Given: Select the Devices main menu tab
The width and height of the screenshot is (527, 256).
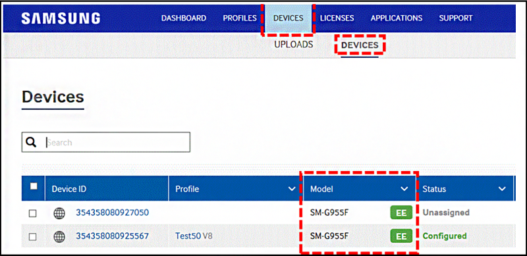Looking at the screenshot, I should (289, 18).
